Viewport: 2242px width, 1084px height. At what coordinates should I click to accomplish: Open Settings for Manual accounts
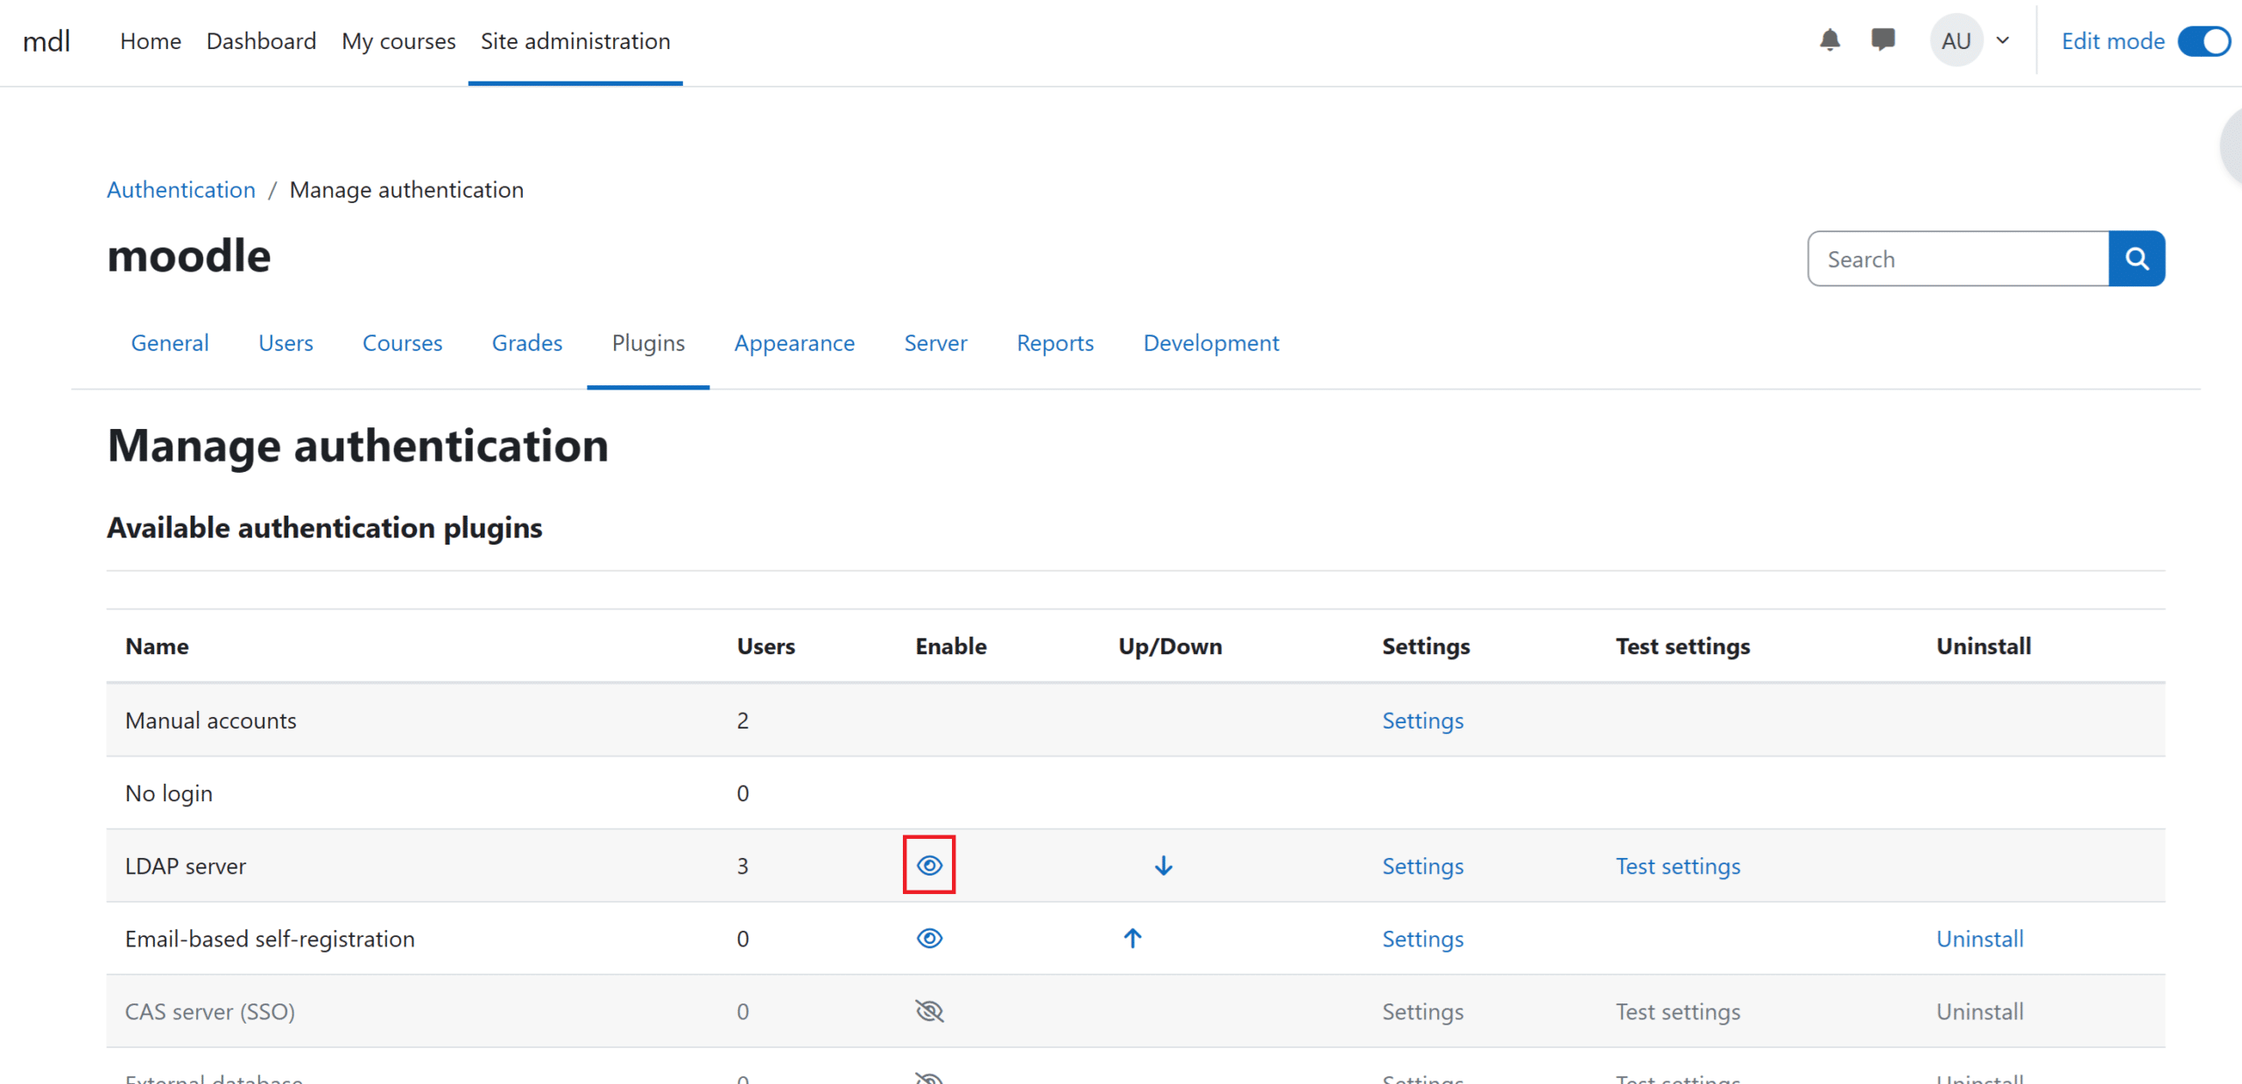[x=1422, y=721]
